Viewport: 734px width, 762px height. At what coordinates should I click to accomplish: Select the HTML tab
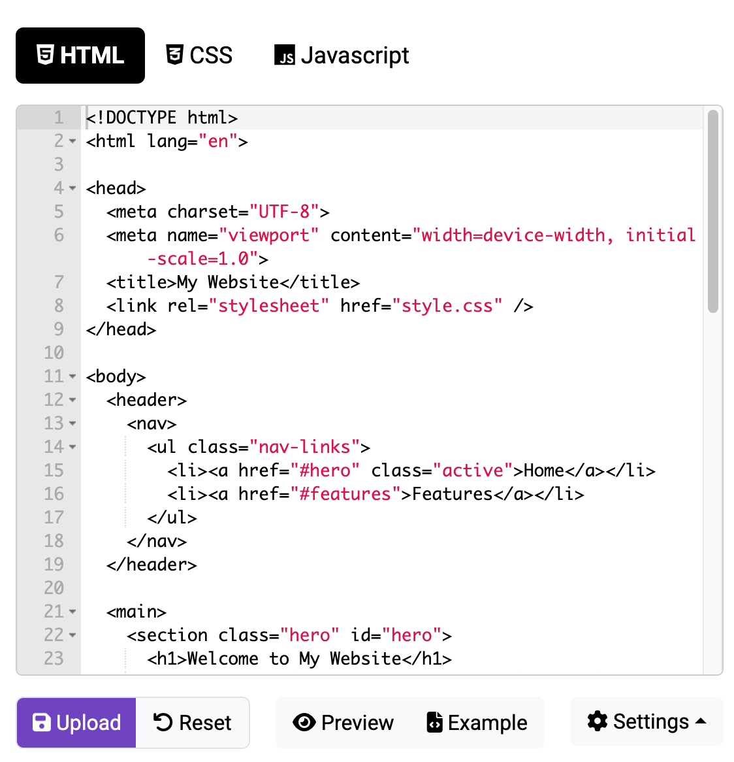[80, 55]
